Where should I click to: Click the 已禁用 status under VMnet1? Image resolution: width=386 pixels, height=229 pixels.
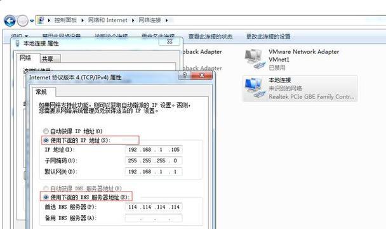tap(277, 67)
